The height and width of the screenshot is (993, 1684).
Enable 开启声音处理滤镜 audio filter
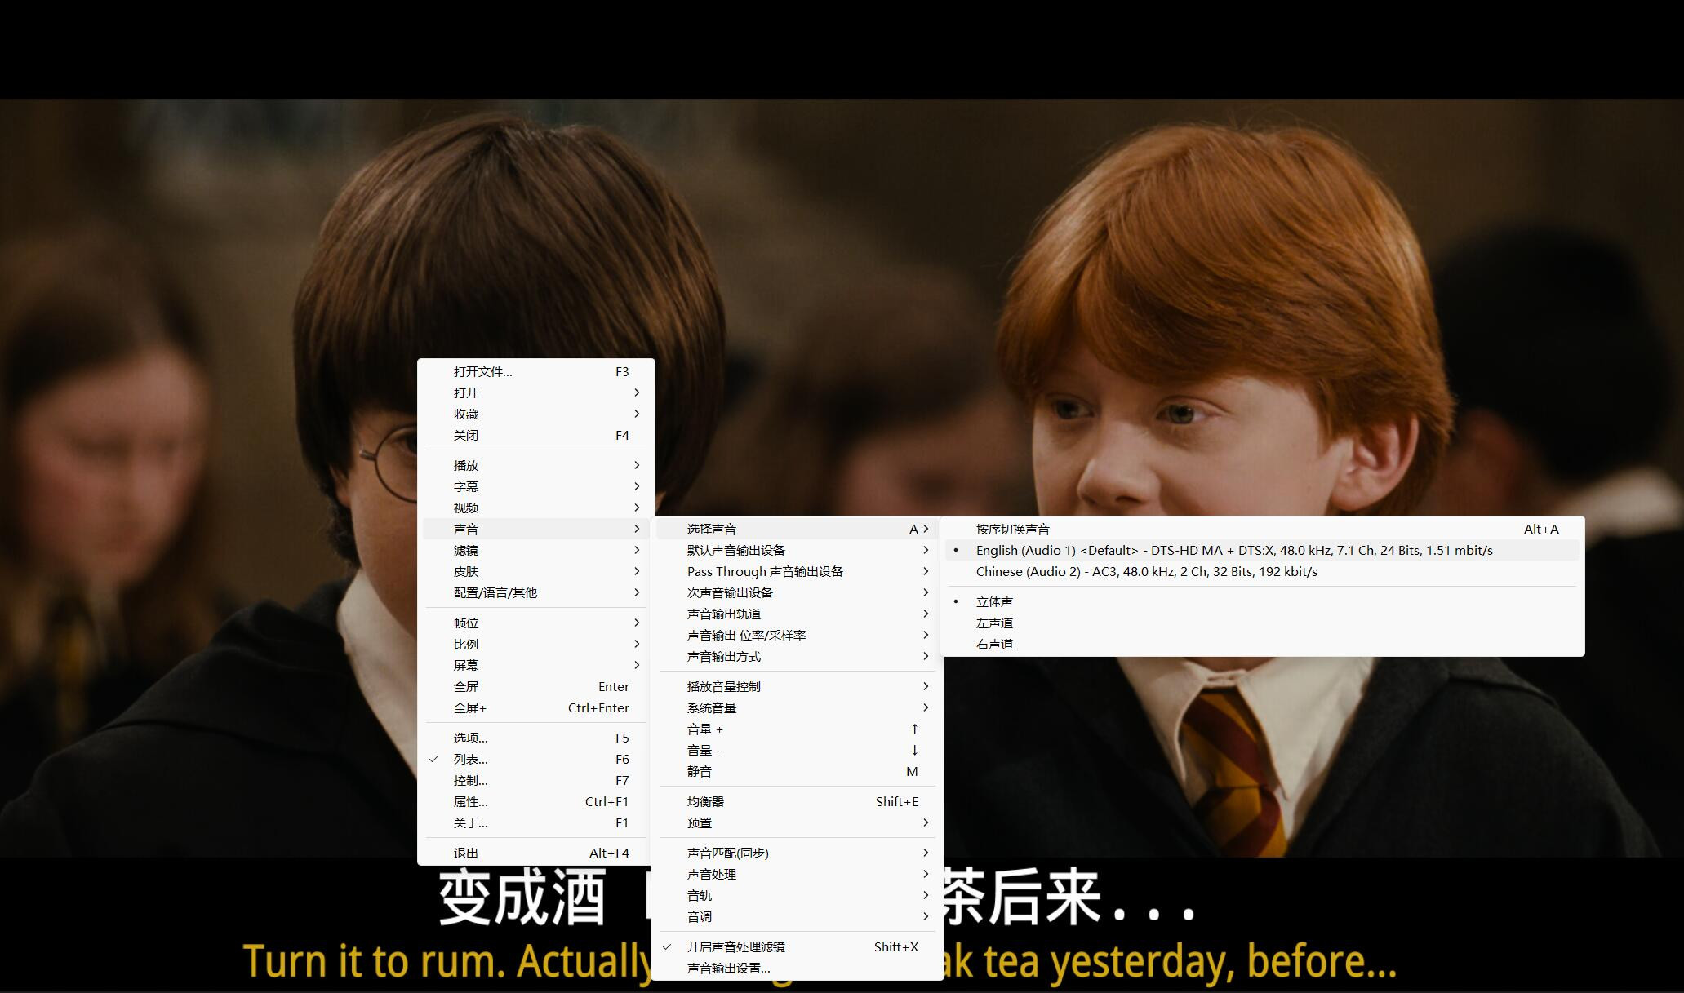click(x=737, y=946)
